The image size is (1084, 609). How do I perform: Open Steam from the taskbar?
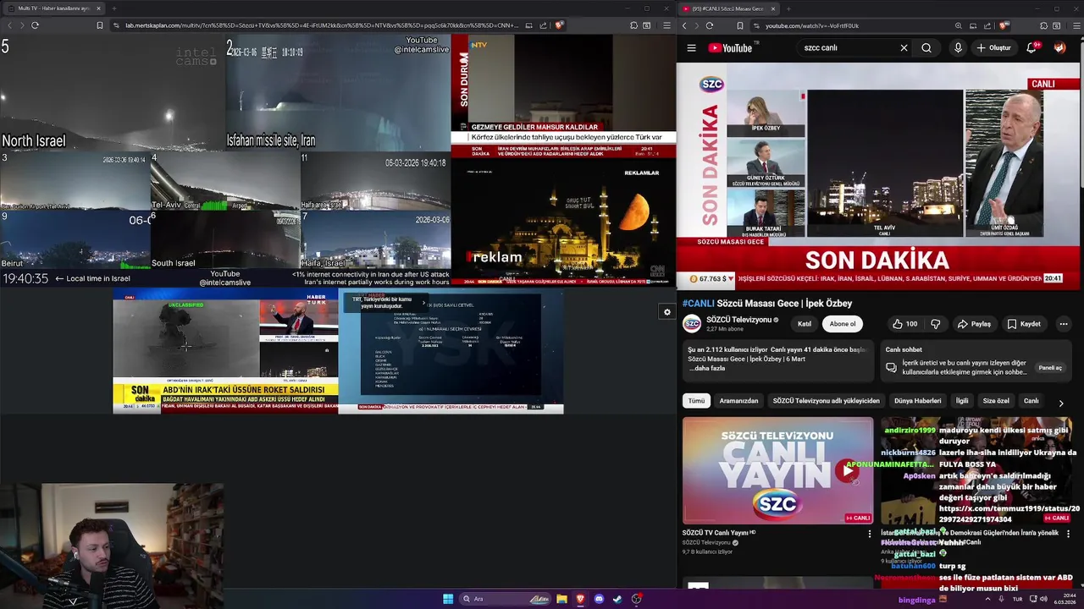click(617, 599)
